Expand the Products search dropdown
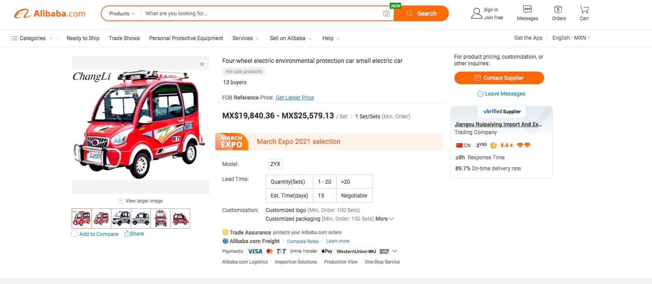The height and width of the screenshot is (284, 652). coord(121,14)
